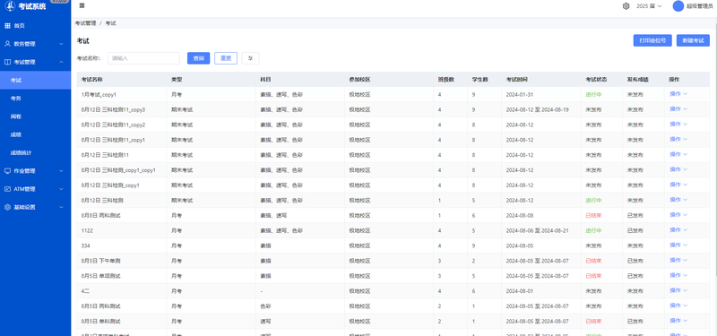Open 操作 dropdown for 1月考试_copy1

678,94
